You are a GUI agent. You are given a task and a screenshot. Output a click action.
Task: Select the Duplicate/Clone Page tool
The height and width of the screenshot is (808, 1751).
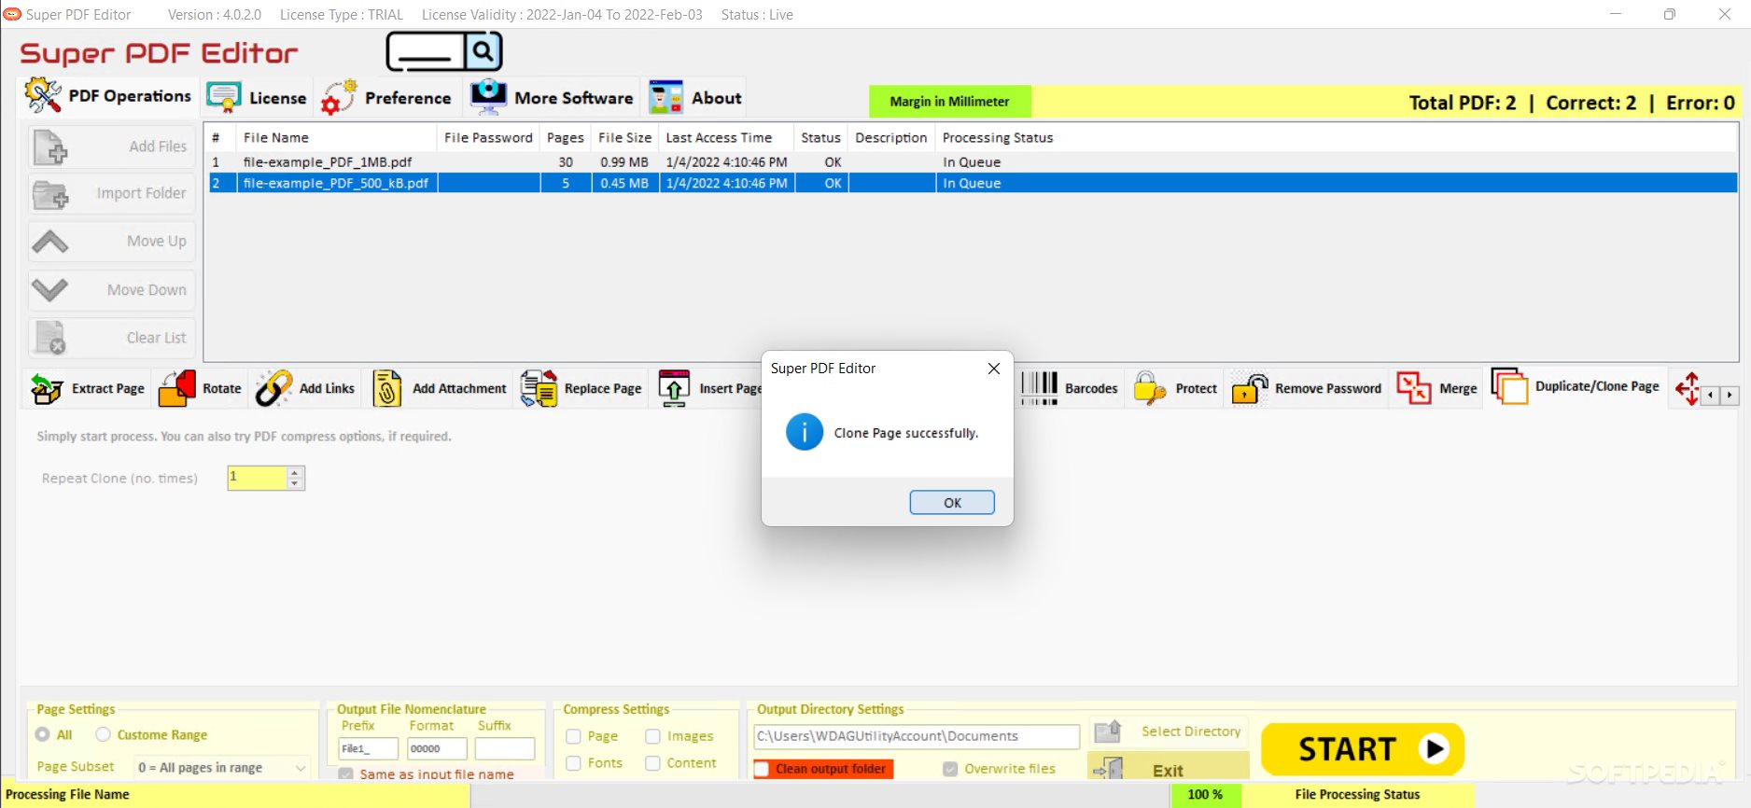1576,386
